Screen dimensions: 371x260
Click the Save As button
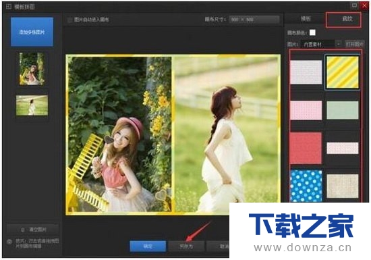point(186,246)
